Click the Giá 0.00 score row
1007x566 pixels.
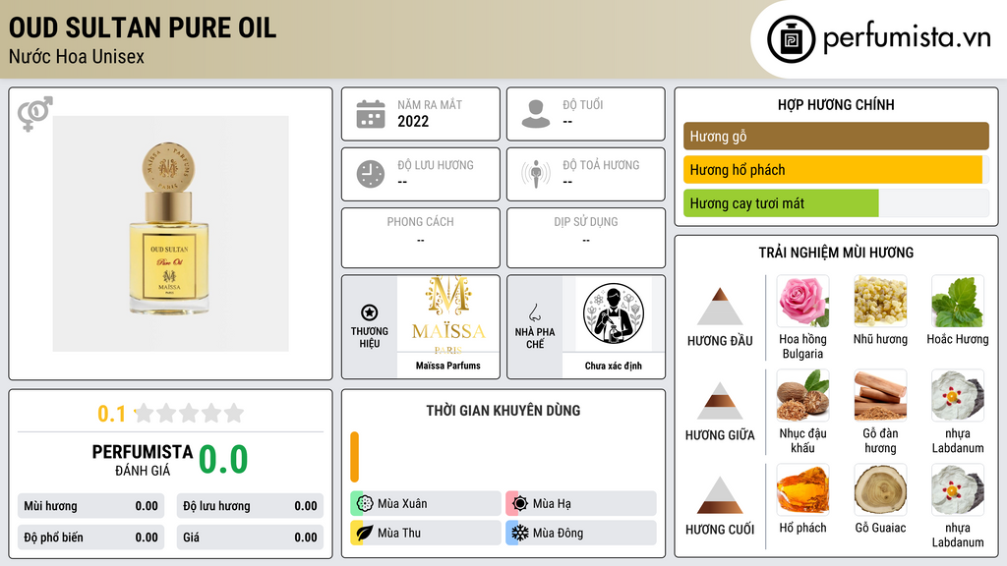click(250, 538)
